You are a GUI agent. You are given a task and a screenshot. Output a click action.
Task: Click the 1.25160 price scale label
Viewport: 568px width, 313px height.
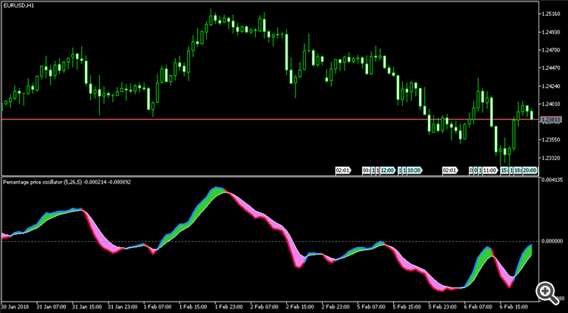pyautogui.click(x=551, y=14)
